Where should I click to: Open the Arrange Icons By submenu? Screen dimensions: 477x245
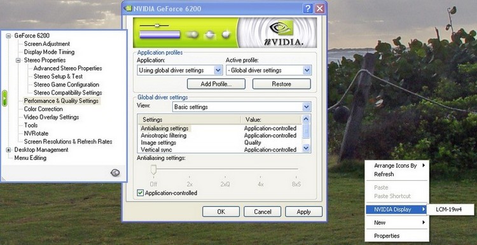397,166
